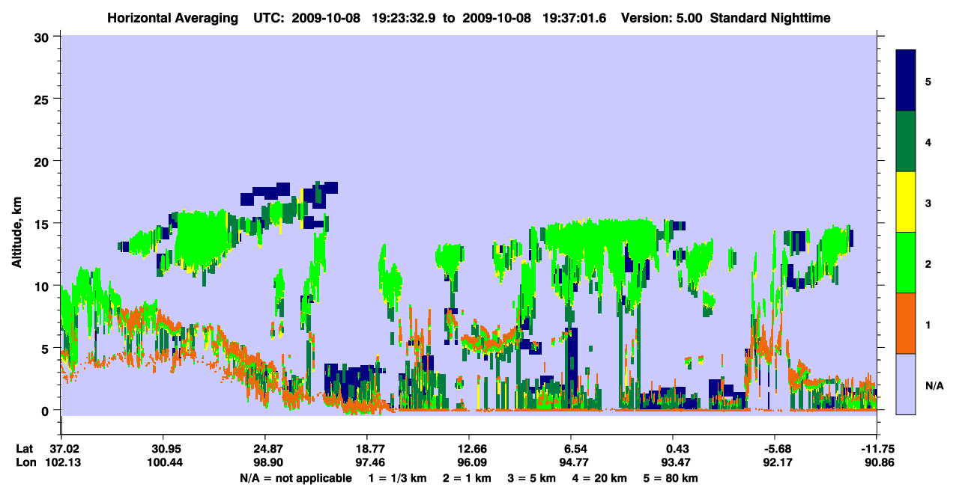Click the latitude value 18.77
Screen dimensions: 974x499
pos(367,449)
